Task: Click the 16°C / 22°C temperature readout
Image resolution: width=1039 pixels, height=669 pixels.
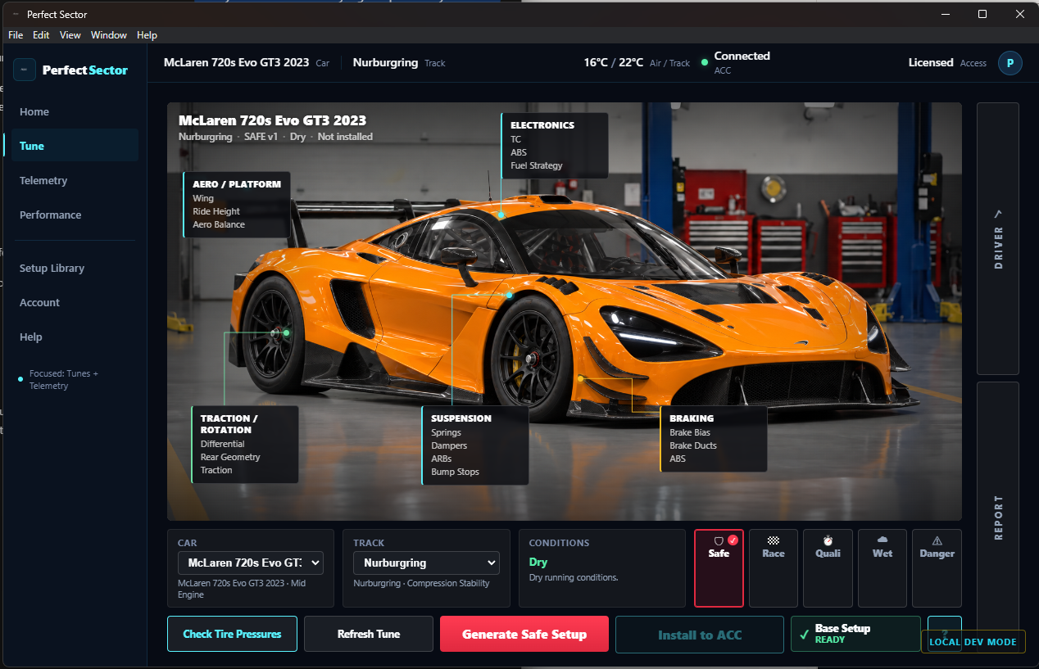Action: [x=614, y=62]
